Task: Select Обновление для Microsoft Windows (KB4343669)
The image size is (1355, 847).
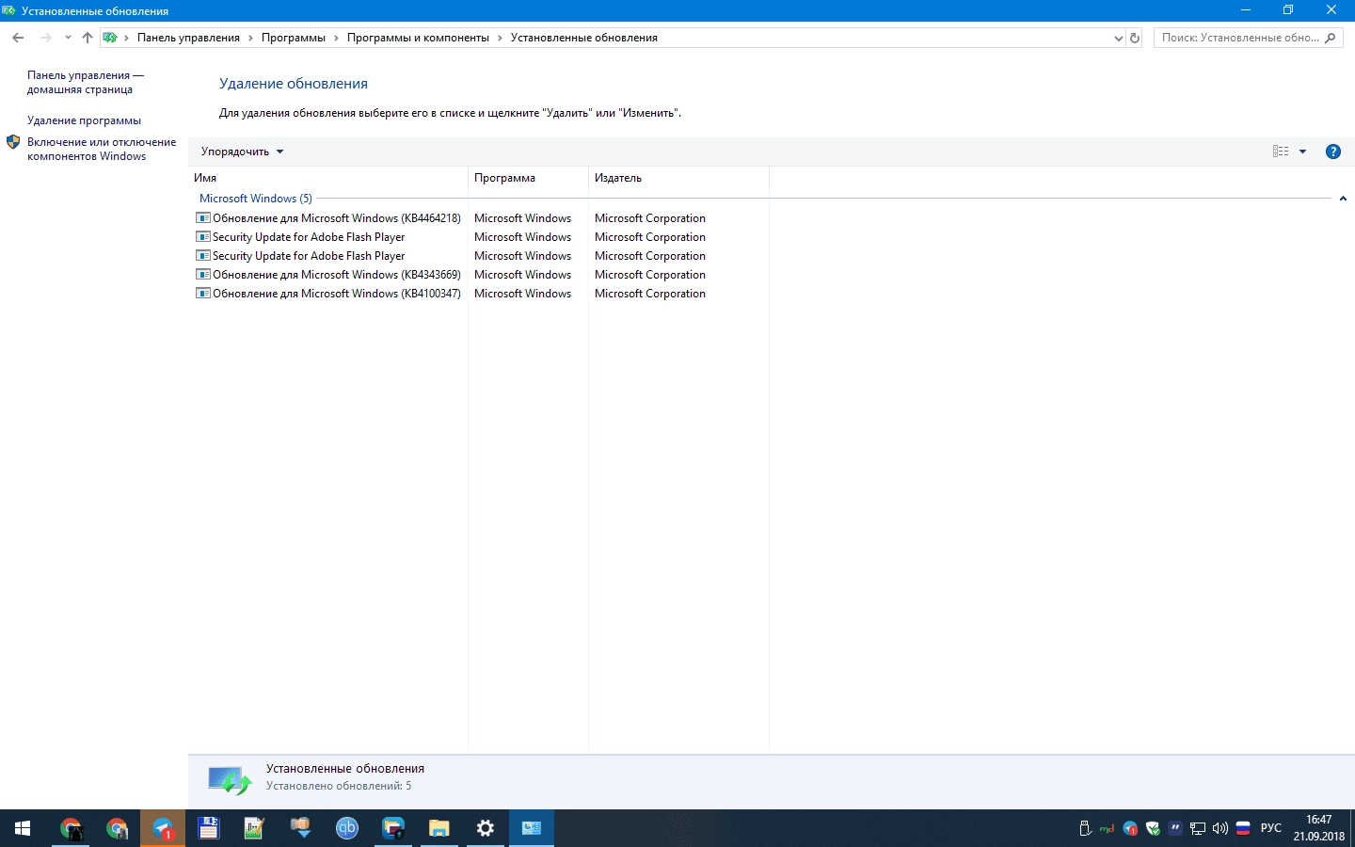Action: (x=337, y=275)
